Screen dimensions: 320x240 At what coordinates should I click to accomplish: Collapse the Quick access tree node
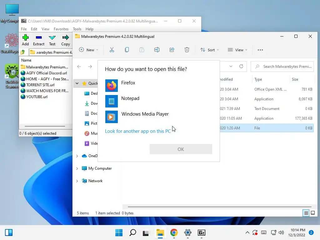(77, 83)
